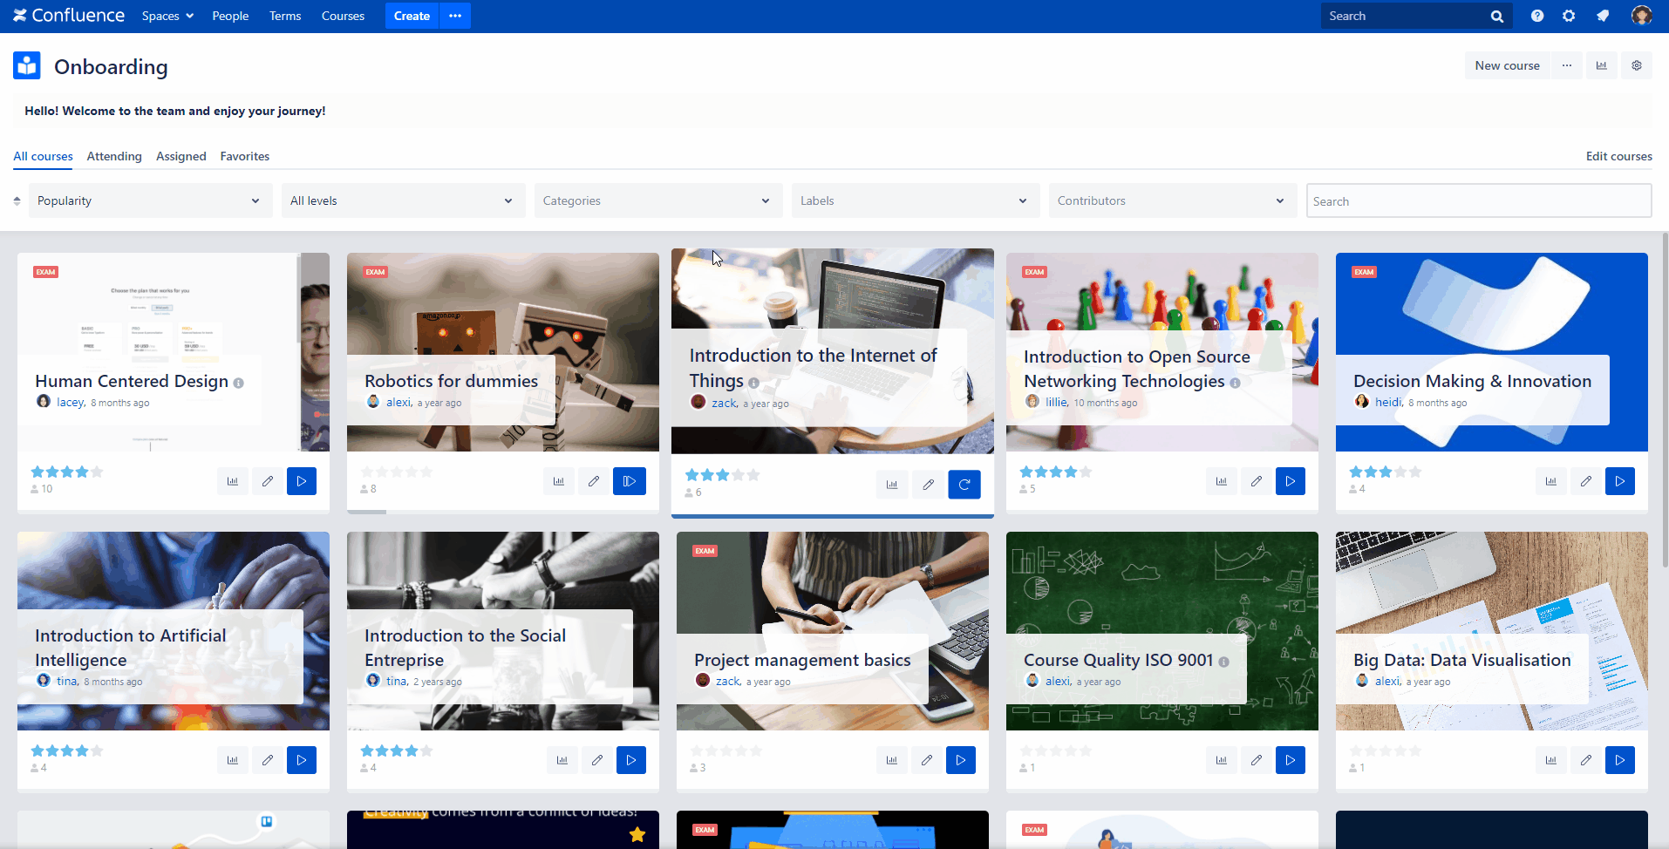Viewport: 1669px width, 849px height.
Task: Open the Favorites tab
Action: 244,156
